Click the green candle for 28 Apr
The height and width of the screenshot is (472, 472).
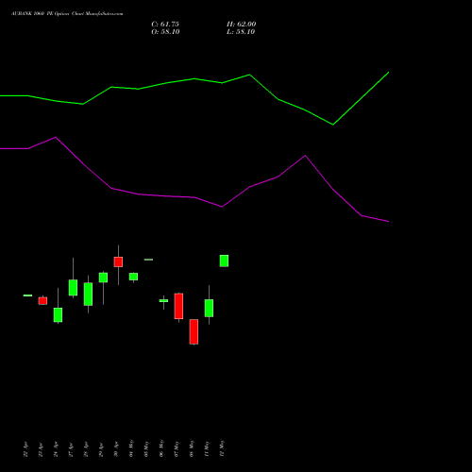tap(88, 294)
